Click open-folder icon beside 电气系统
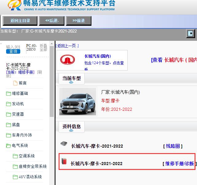The image size is (197, 185). tap(9, 145)
